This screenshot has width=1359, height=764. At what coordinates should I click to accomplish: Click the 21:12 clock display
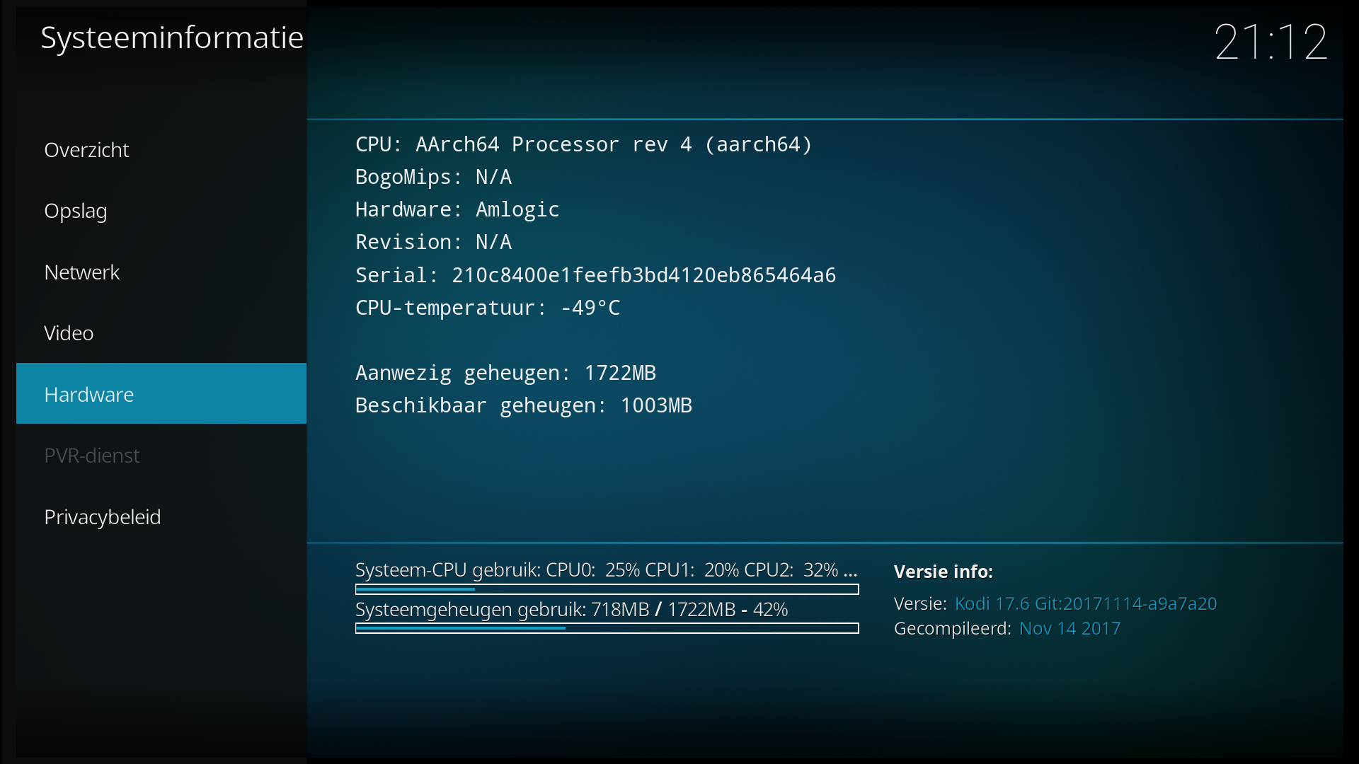1271,42
